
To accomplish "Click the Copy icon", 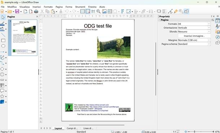I will 47,11.
